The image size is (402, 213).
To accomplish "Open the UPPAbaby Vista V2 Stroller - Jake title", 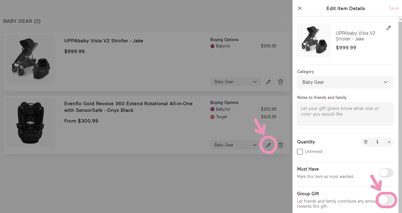I will [103, 41].
